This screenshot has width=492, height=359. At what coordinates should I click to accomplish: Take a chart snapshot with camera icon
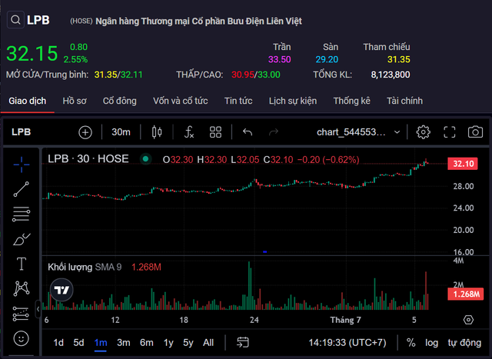click(x=476, y=132)
